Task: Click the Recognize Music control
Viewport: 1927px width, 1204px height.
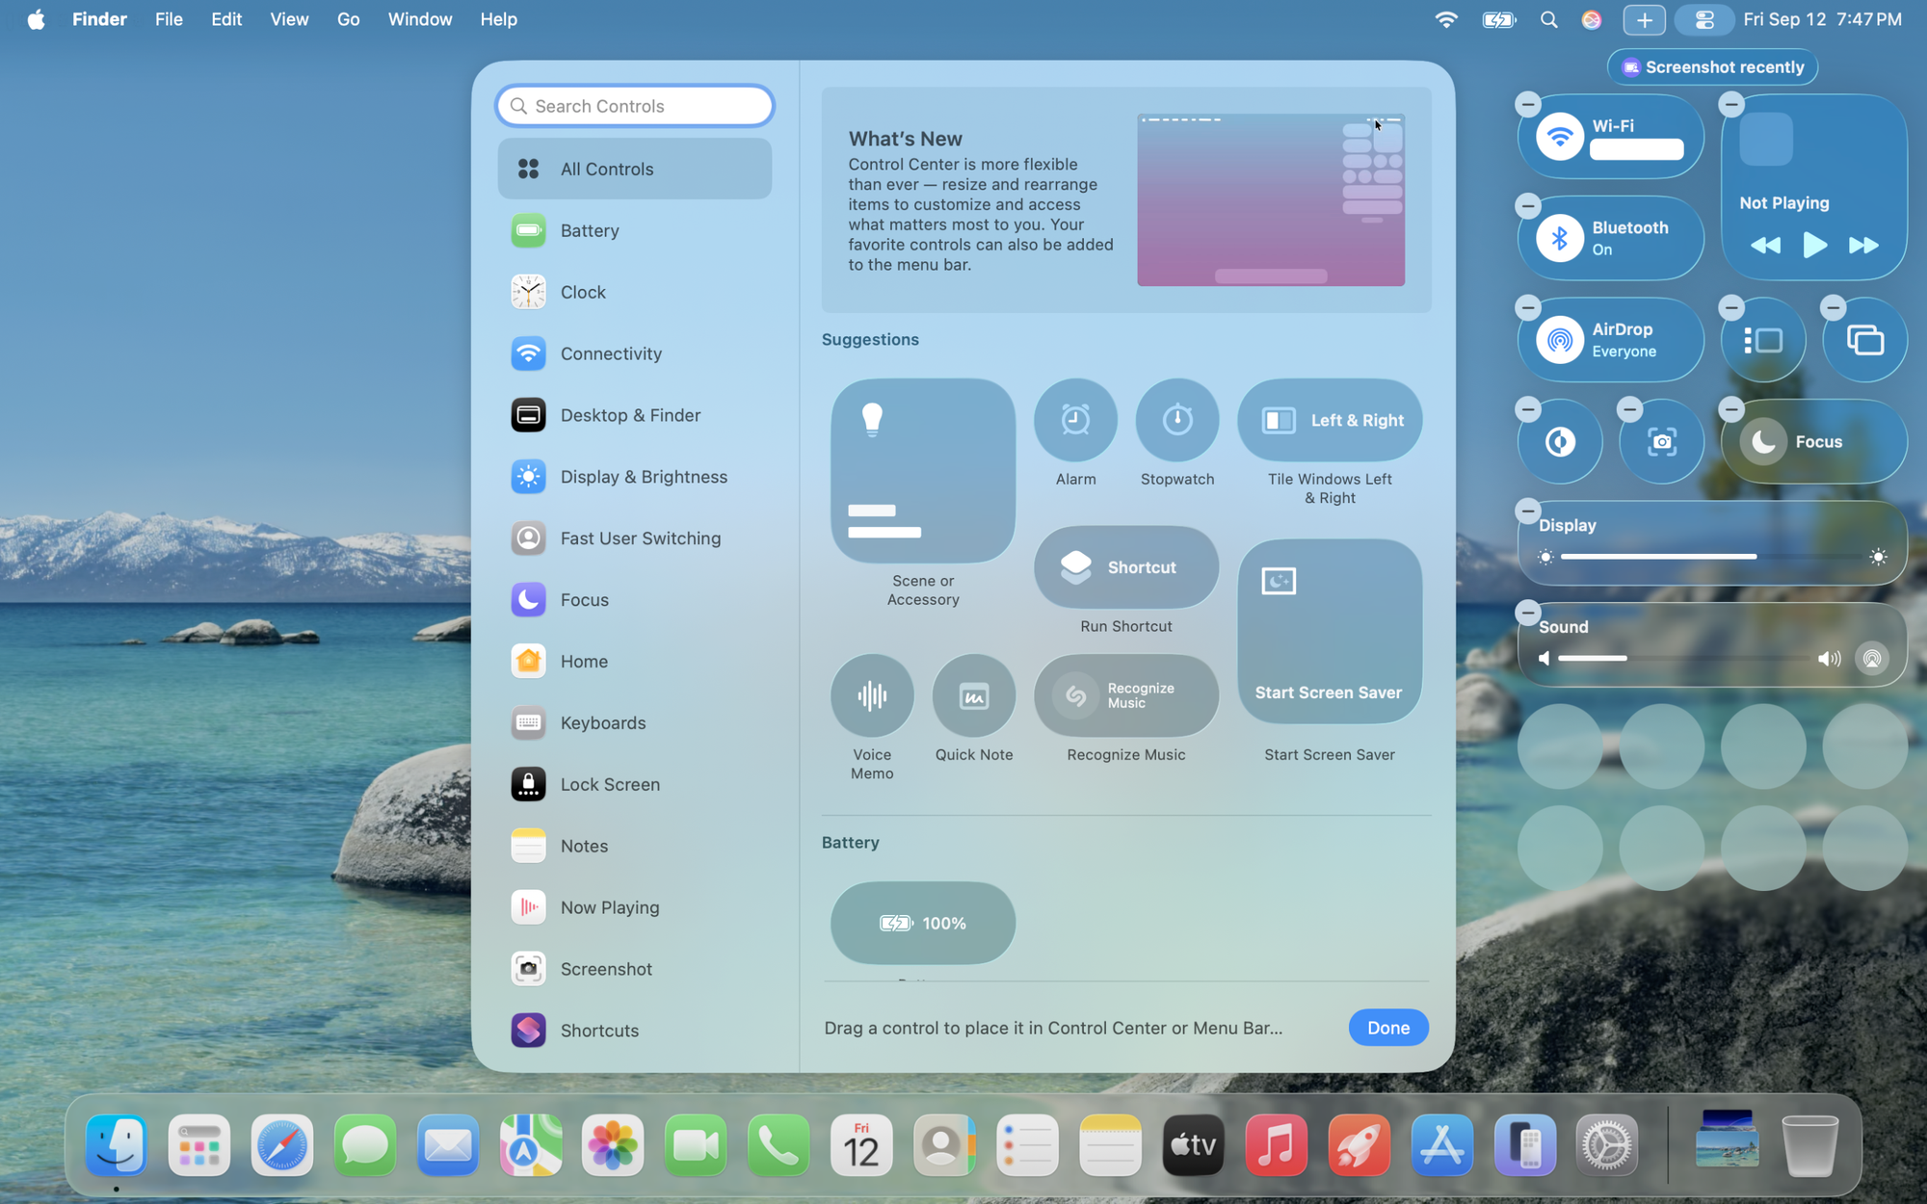Action: [1125, 695]
